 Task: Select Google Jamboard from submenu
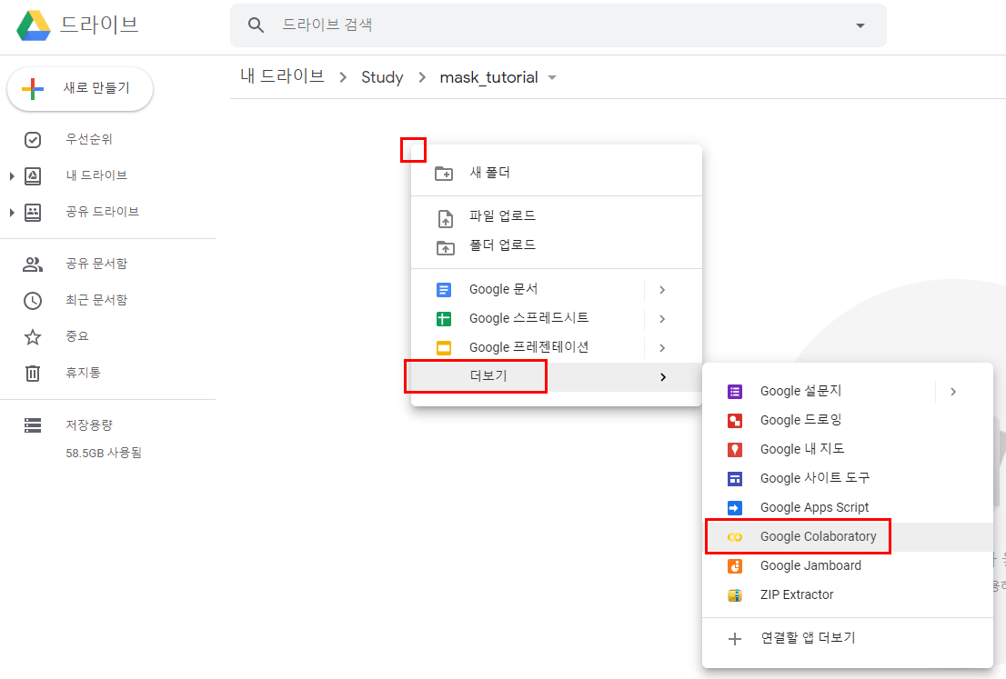848,565
